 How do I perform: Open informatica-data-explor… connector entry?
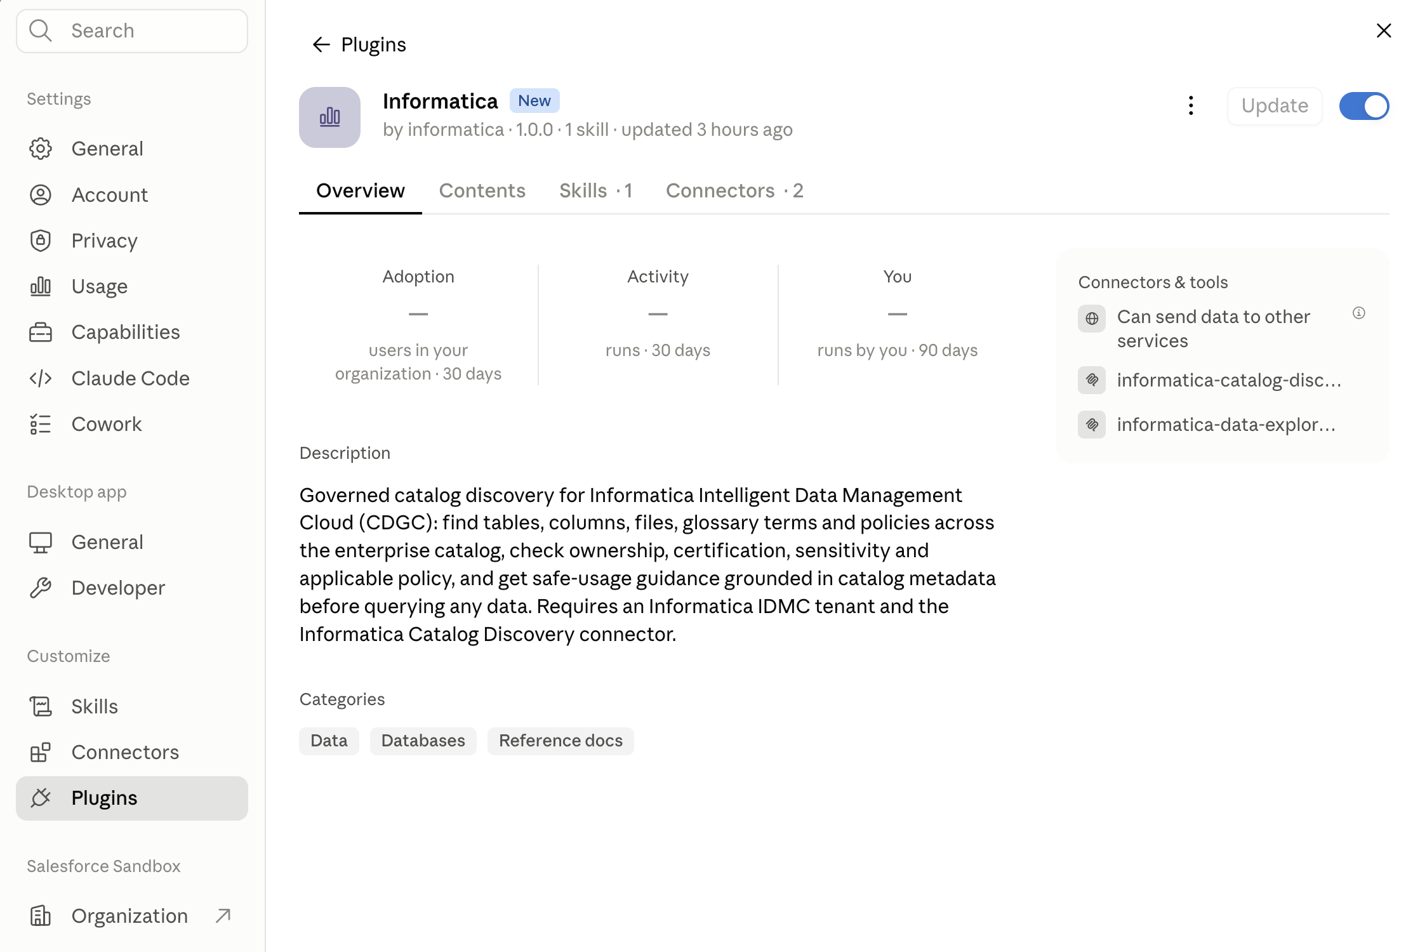[1222, 425]
